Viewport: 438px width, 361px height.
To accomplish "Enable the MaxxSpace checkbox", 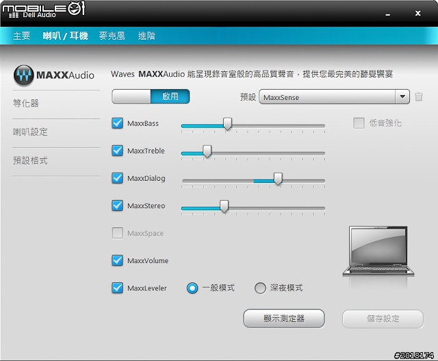I will pos(117,233).
